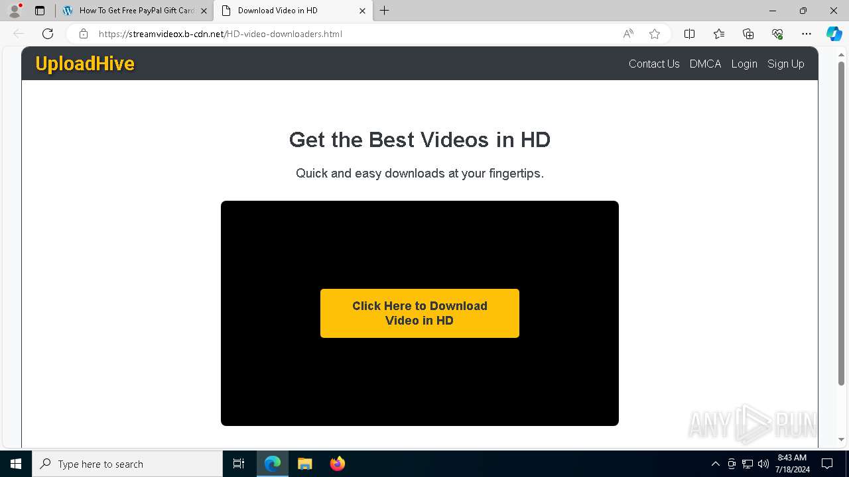Show hidden system tray icons

[x=715, y=464]
